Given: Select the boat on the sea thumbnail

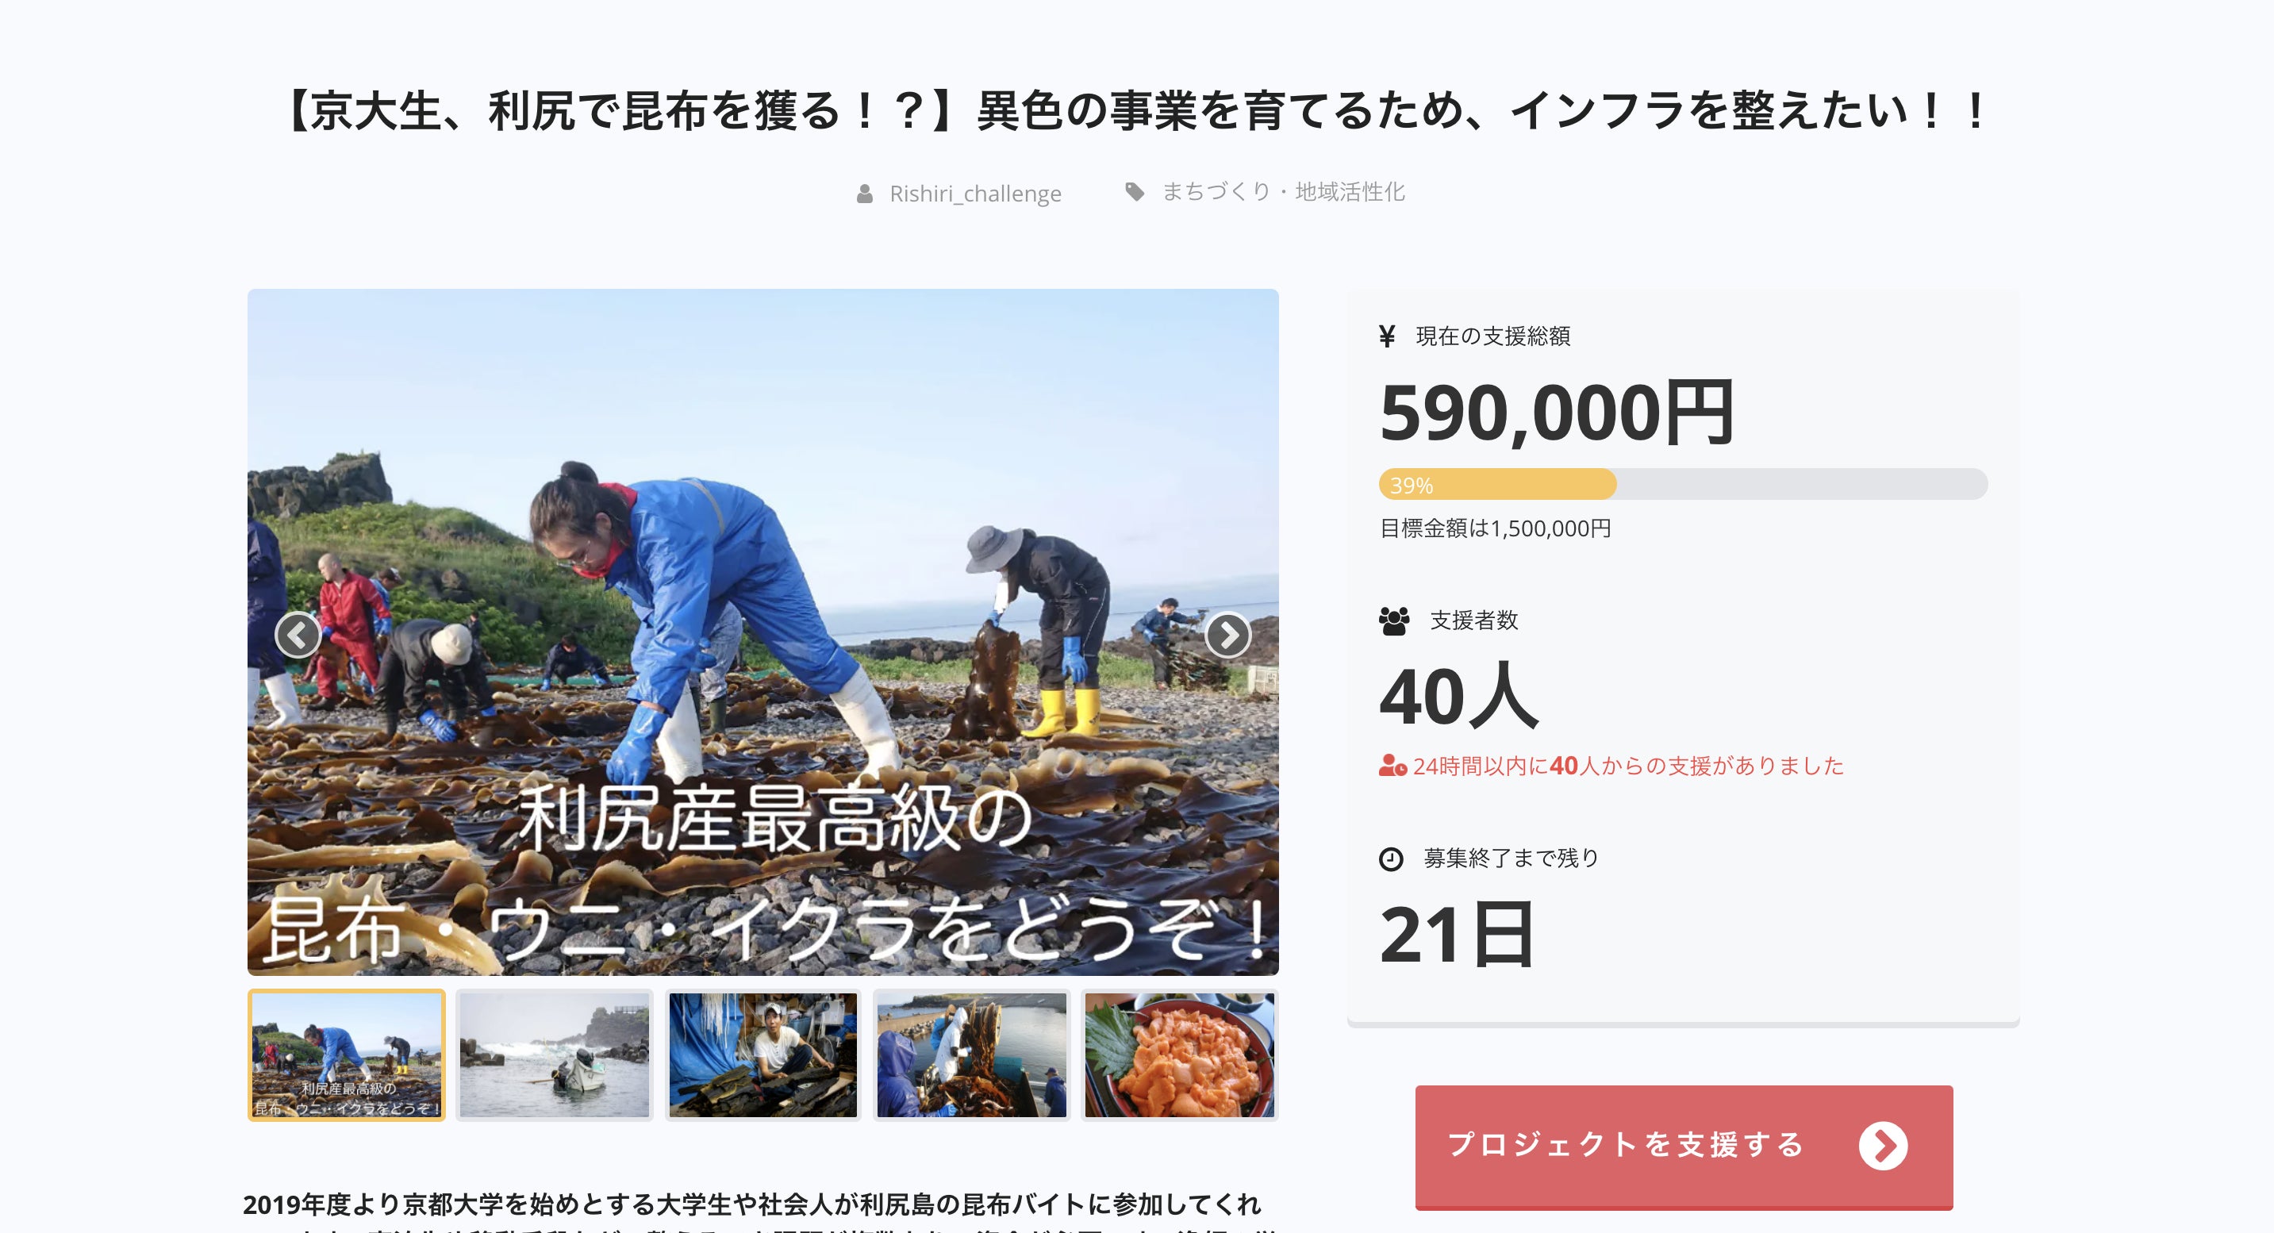Looking at the screenshot, I should [555, 1054].
